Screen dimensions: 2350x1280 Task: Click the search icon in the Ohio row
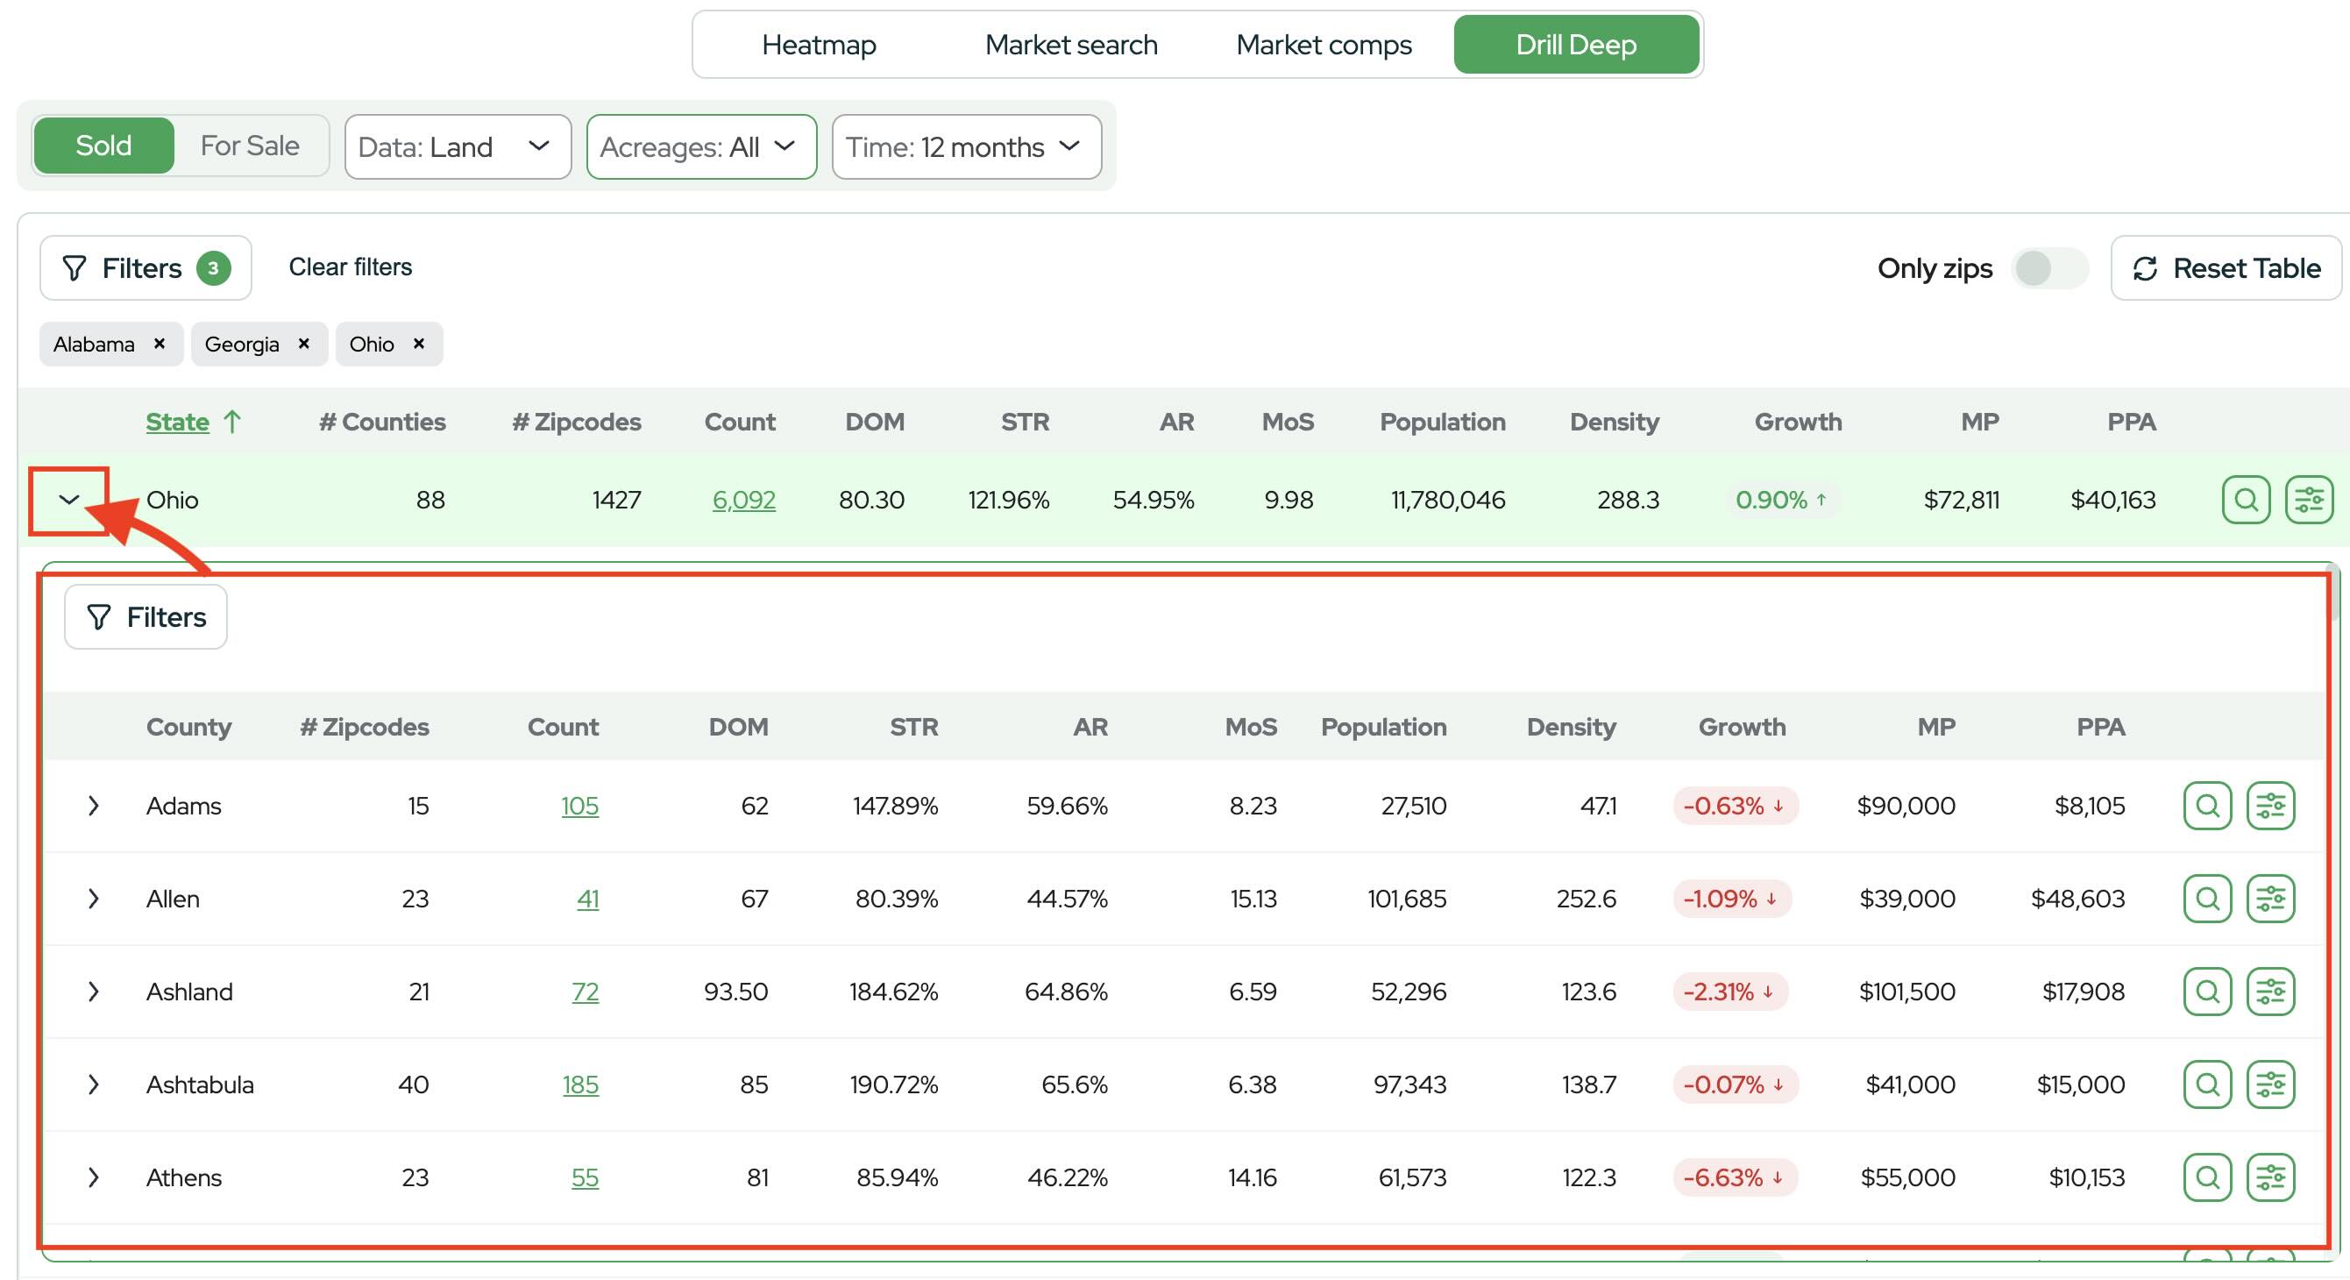2245,500
